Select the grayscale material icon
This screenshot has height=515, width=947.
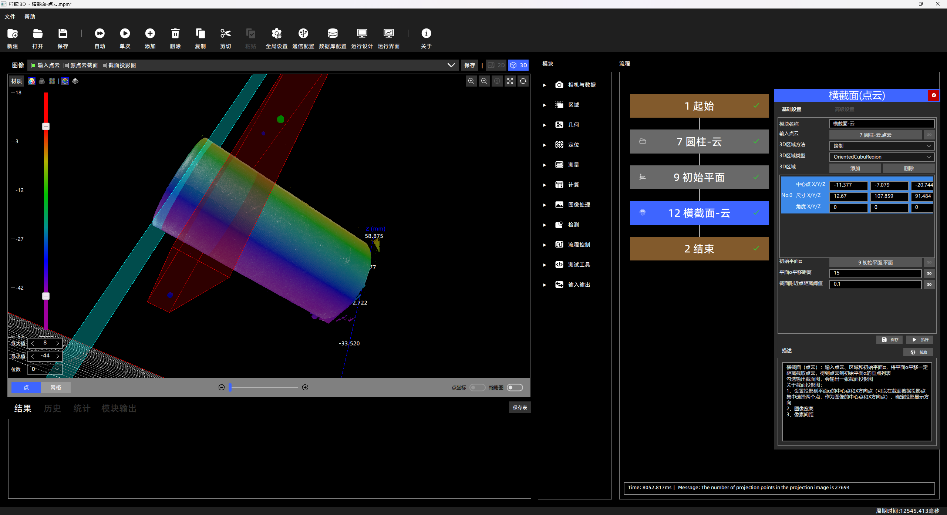42,81
